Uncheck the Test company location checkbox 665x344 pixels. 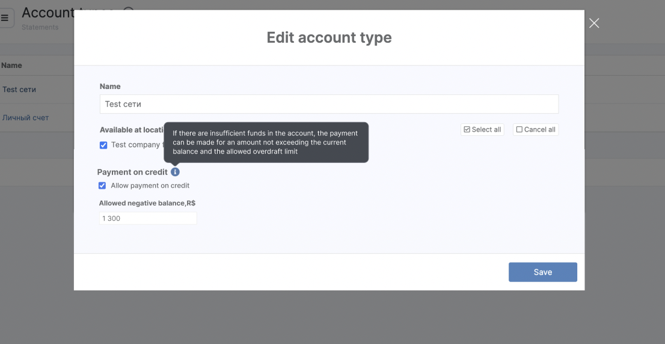point(103,145)
